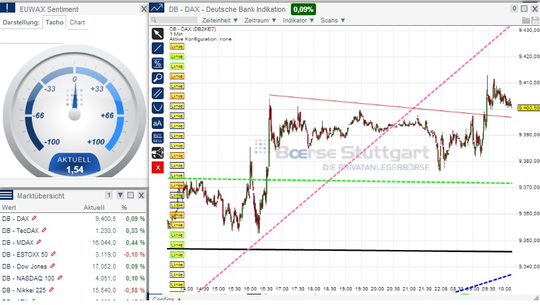Switch to the Tacho display tab

(54, 22)
